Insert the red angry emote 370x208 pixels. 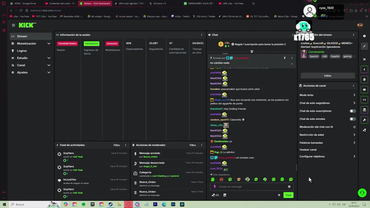point(221,179)
